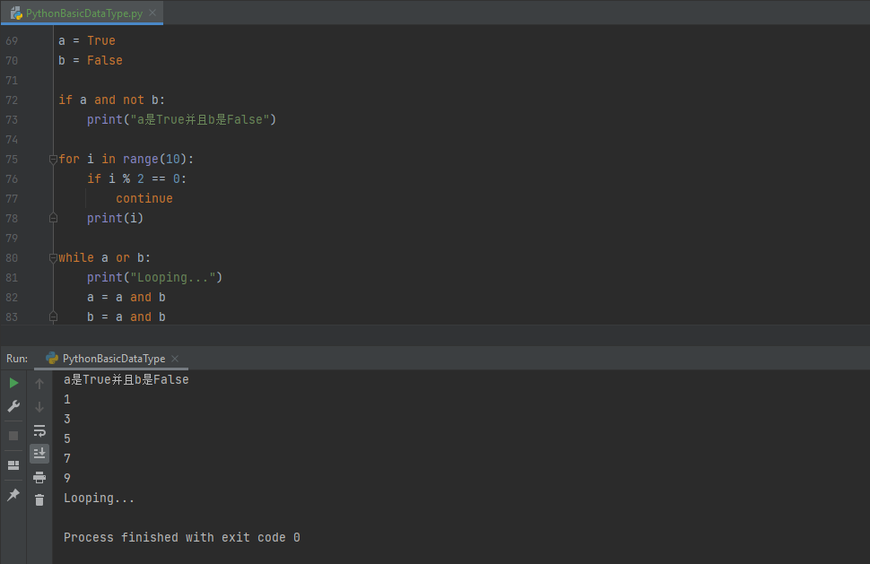Print the console output

39,477
